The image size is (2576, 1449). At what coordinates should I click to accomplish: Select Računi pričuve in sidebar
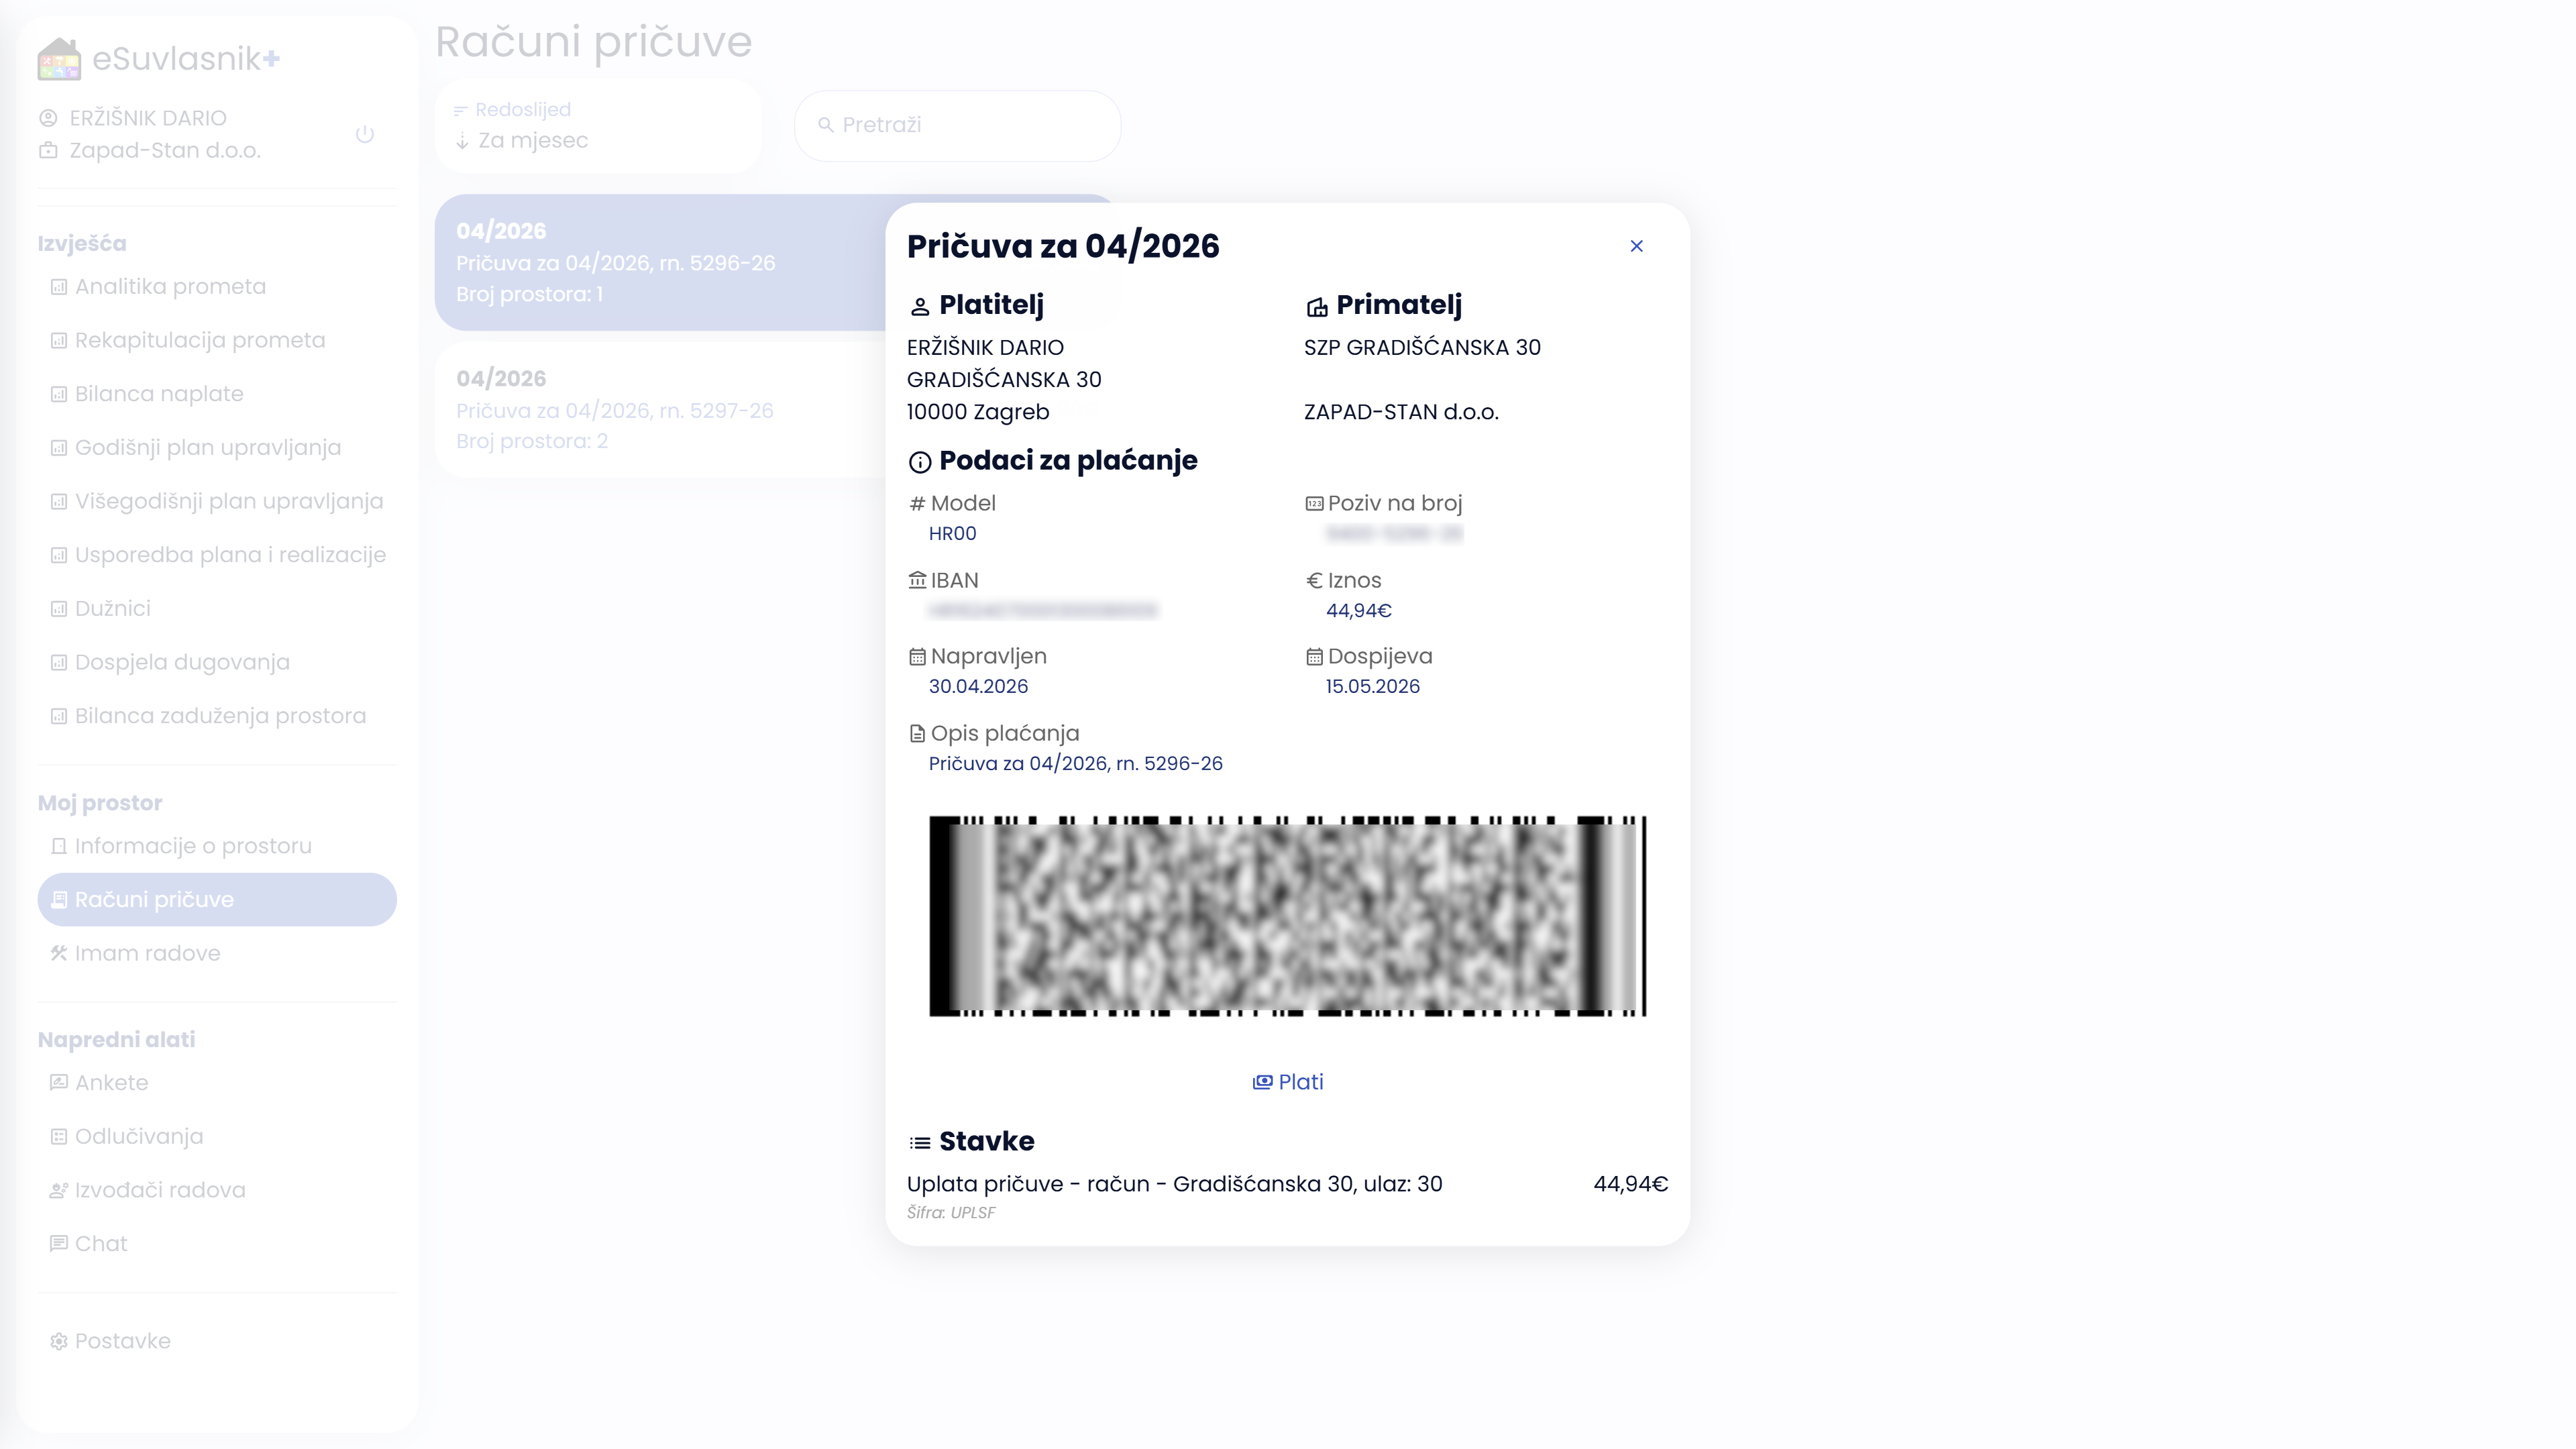click(x=217, y=900)
